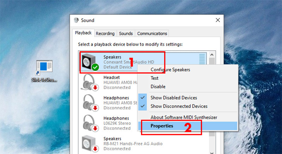Switch to the Communications tab

pos(152,33)
